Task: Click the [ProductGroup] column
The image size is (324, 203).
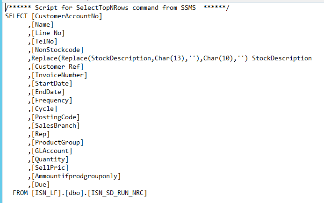Action: point(58,143)
